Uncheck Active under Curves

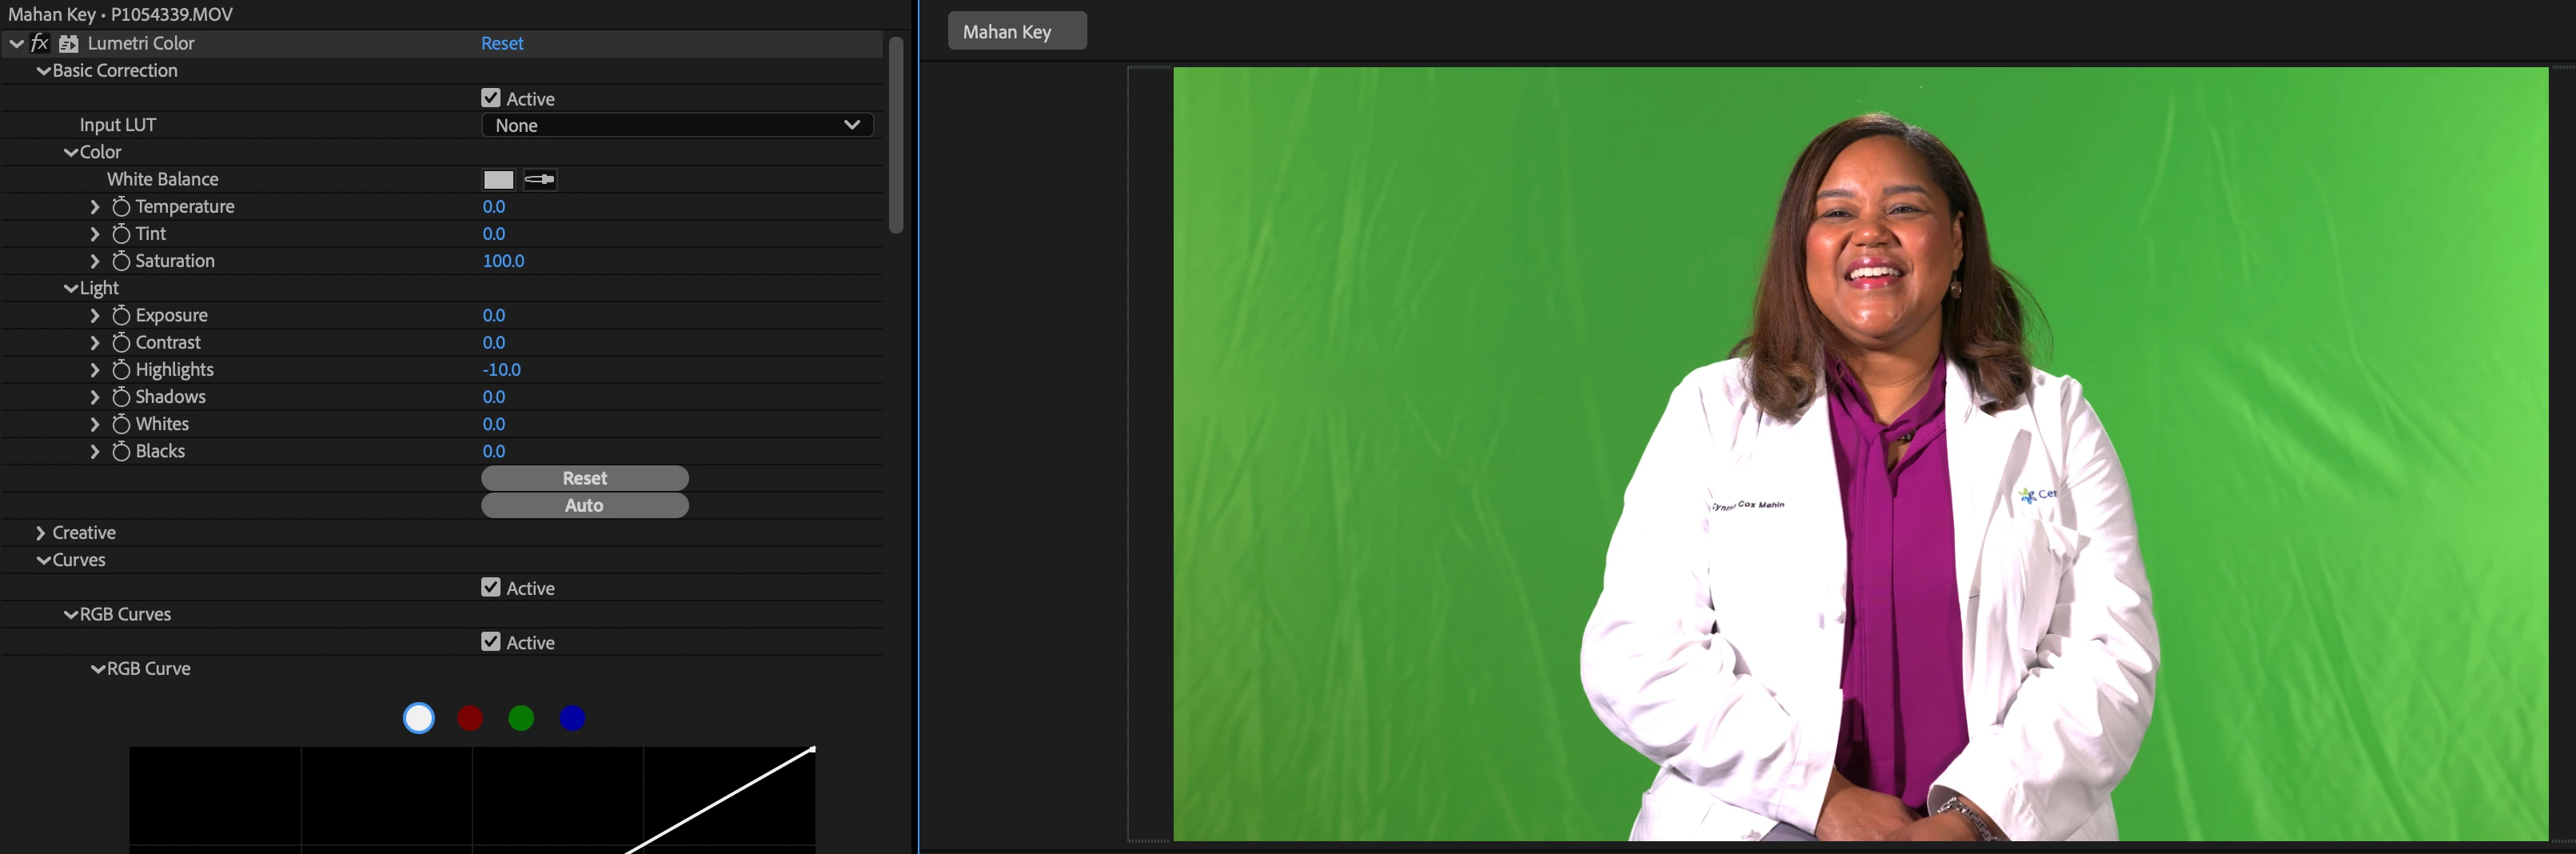point(491,587)
